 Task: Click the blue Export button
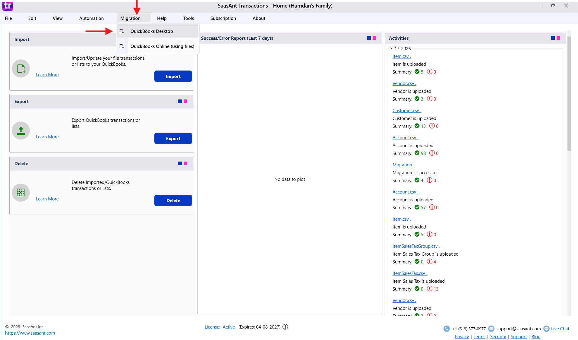[173, 139]
